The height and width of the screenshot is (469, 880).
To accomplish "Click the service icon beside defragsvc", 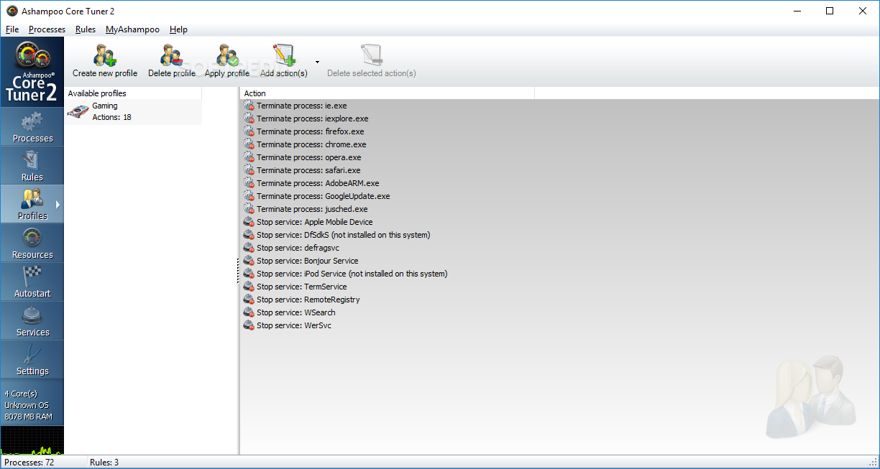I will pos(249,248).
